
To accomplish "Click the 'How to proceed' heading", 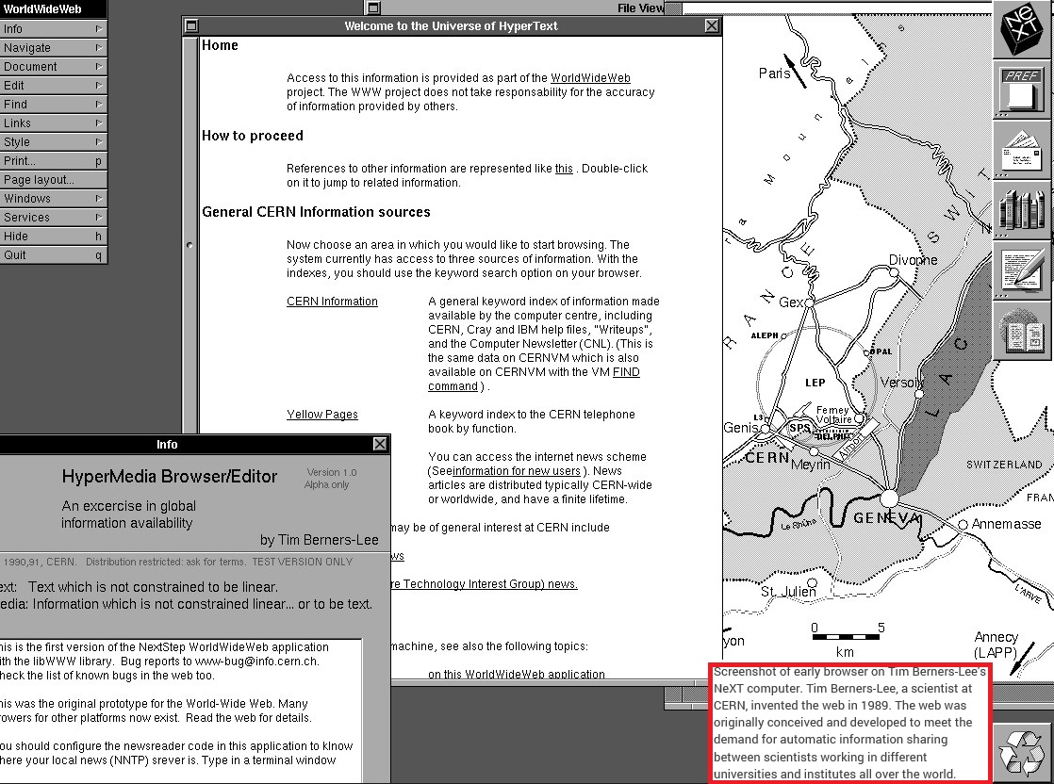I will (253, 136).
